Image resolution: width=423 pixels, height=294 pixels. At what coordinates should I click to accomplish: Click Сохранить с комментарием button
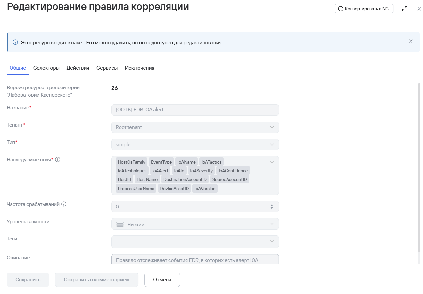[97, 280]
